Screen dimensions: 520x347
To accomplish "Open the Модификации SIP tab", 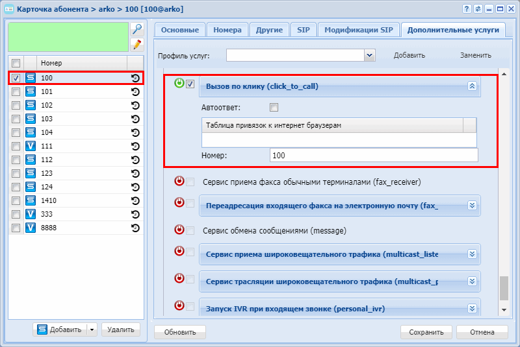I will point(359,30).
